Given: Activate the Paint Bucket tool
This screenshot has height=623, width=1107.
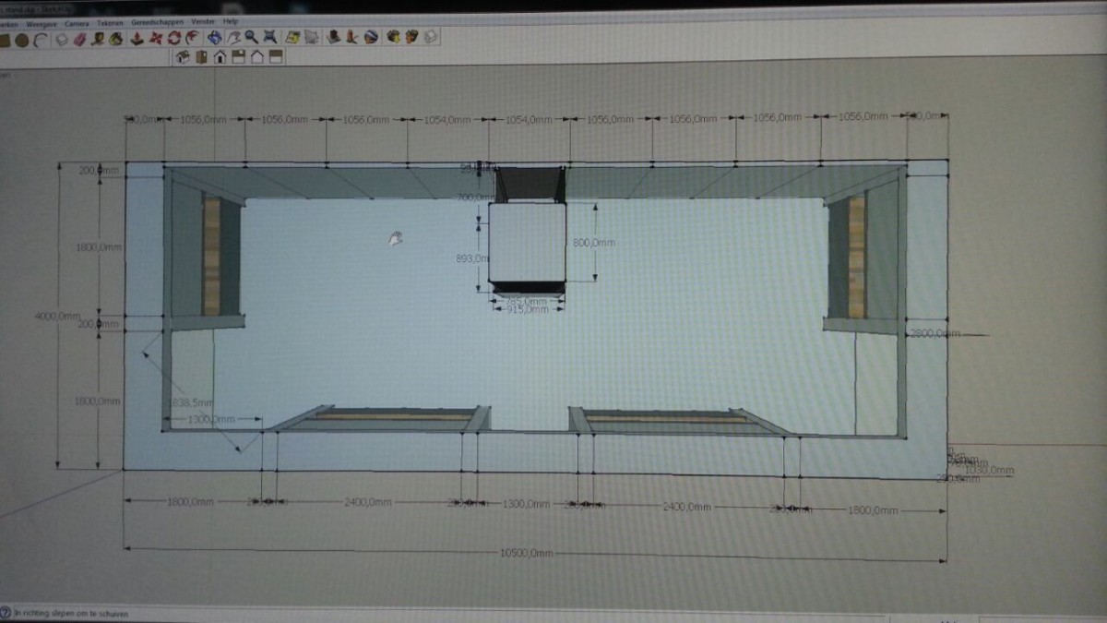Looking at the screenshot, I should point(116,39).
